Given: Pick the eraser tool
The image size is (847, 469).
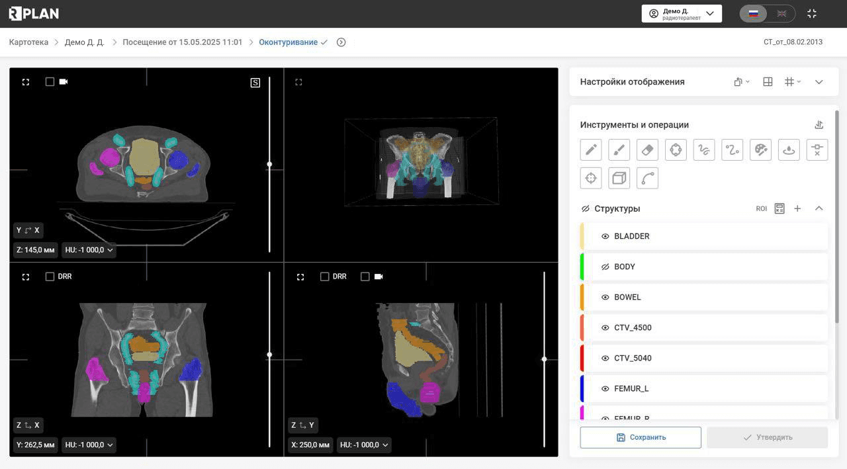Looking at the screenshot, I should tap(647, 149).
